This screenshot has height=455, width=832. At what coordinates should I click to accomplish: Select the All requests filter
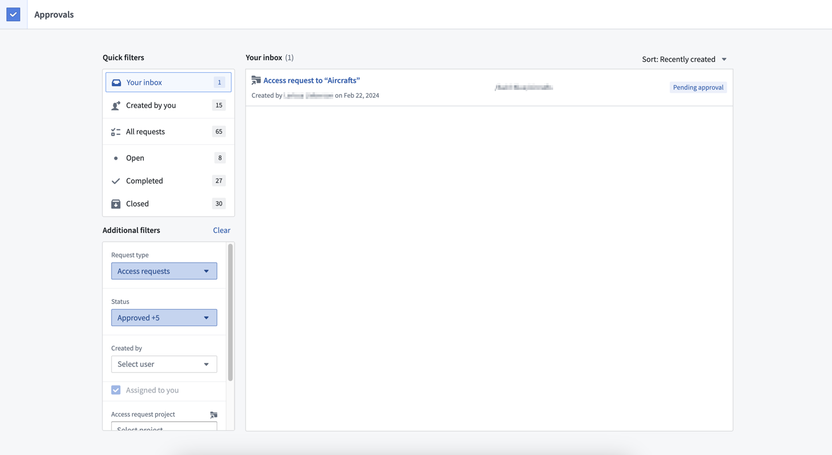tap(168, 132)
